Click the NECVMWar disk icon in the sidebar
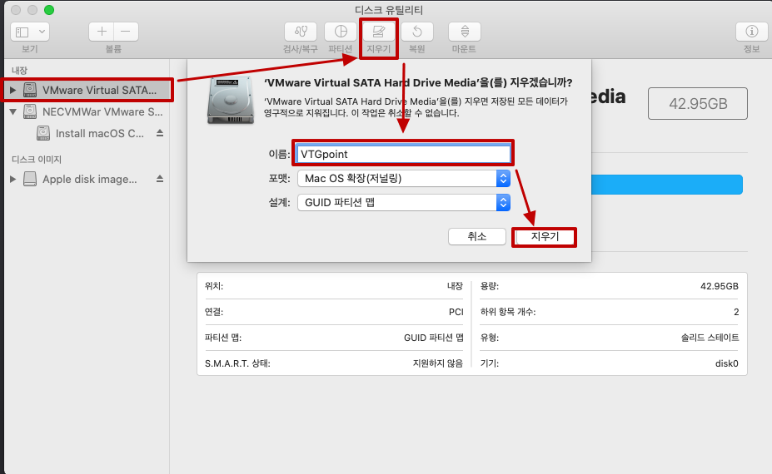772x474 pixels. tap(30, 111)
